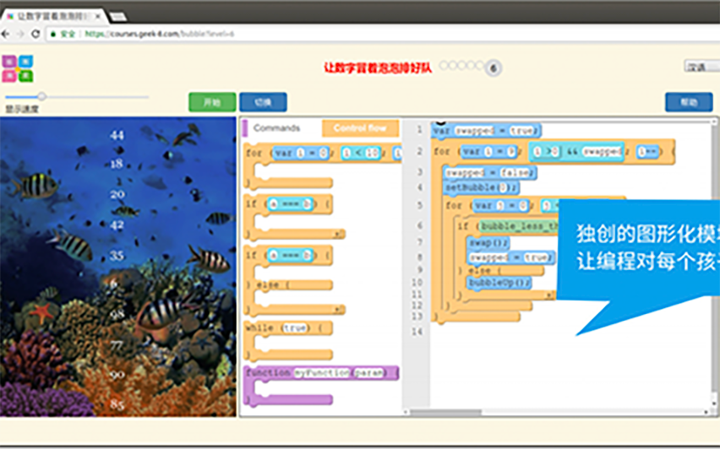720x449 pixels.
Task: Click the first empty level progress circle
Action: coord(443,65)
